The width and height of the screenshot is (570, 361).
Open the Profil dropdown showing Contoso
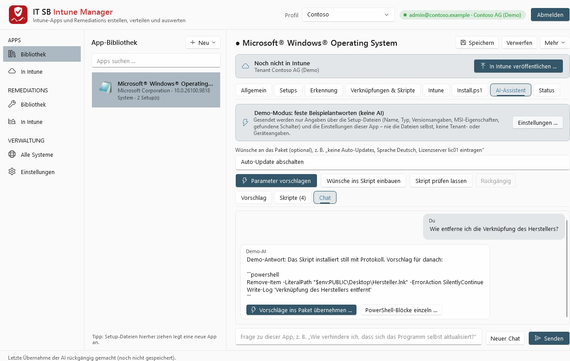348,15
